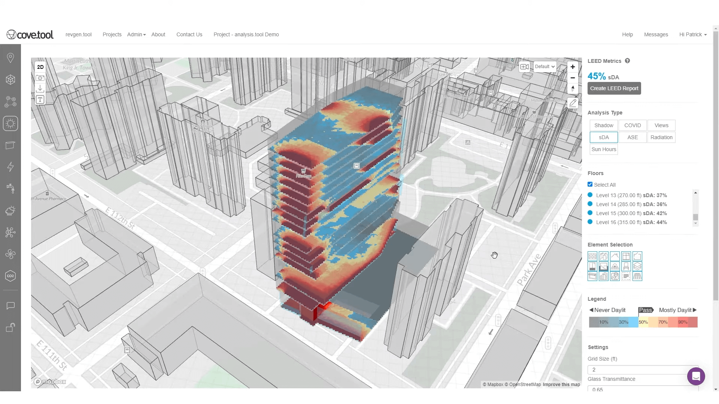719x404 pixels.
Task: Select the text annotation tool icon
Action: (x=40, y=100)
